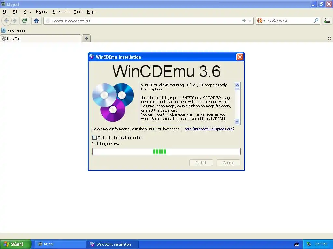The height and width of the screenshot is (249, 333).
Task: Open the Bookmarks menu
Action: point(60,12)
